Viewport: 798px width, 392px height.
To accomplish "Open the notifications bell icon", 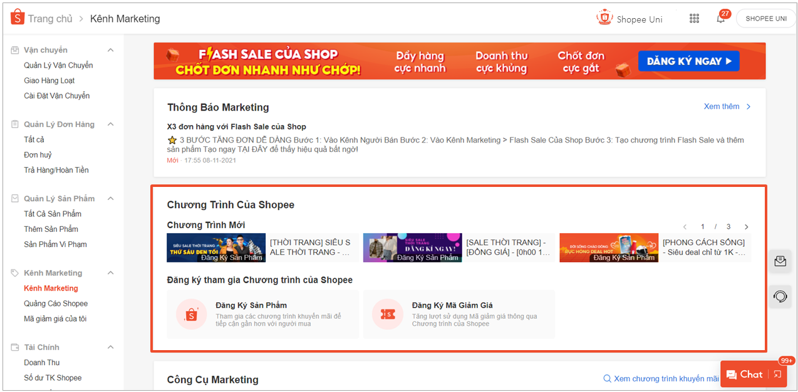I will pos(720,19).
